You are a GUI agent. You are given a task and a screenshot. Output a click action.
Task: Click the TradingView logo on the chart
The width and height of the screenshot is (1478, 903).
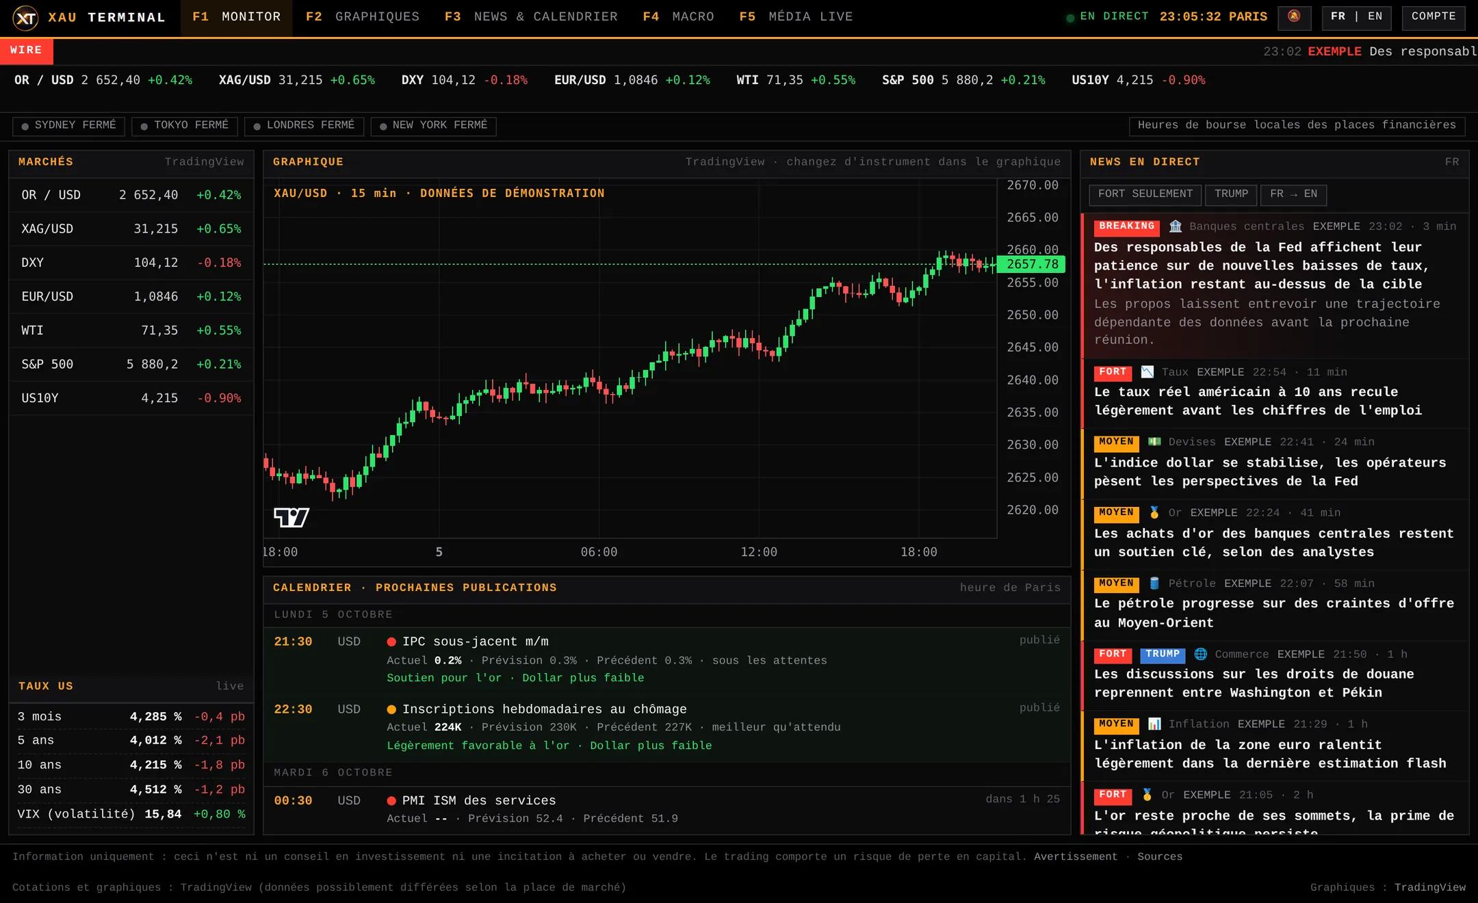tap(291, 517)
